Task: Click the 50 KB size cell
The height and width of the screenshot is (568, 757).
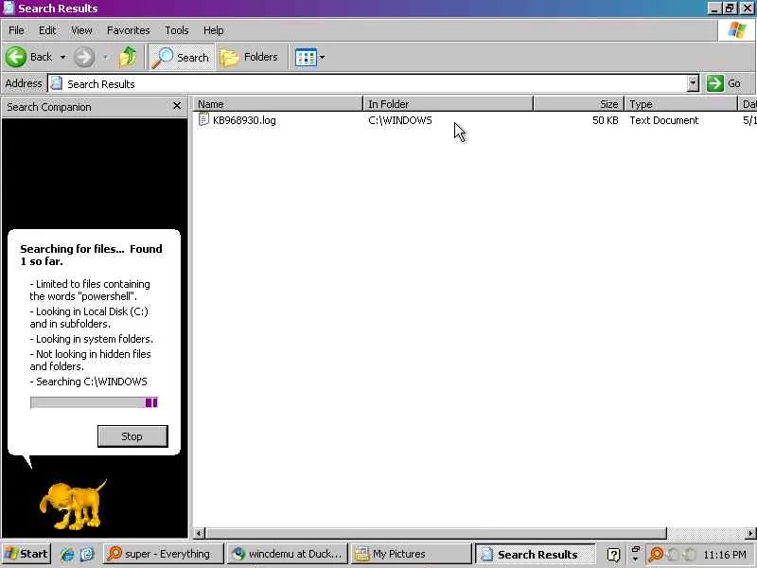Action: click(606, 120)
